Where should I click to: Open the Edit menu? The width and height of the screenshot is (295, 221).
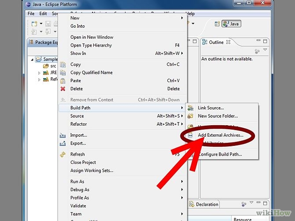[x=43, y=14]
